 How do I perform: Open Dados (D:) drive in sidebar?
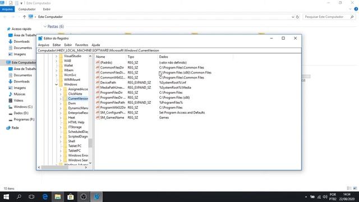pos(21,113)
